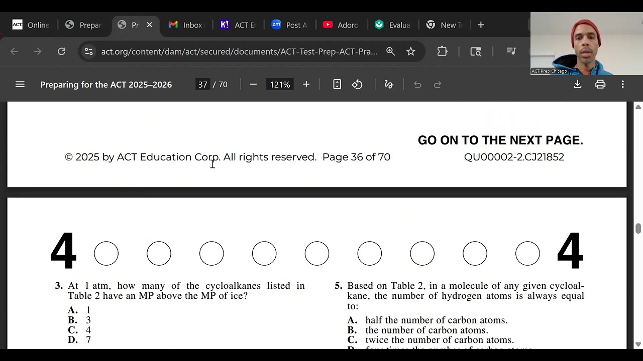Click the address bar zoom magnifier icon
The height and width of the screenshot is (361, 643).
click(x=390, y=51)
